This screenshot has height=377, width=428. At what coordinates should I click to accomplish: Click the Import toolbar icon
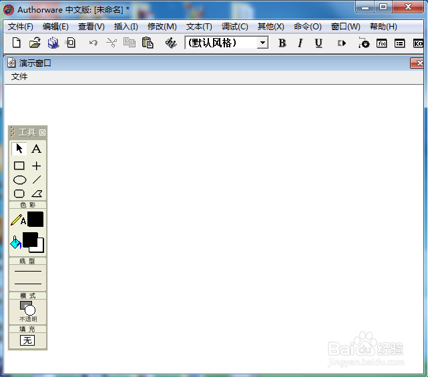point(70,43)
